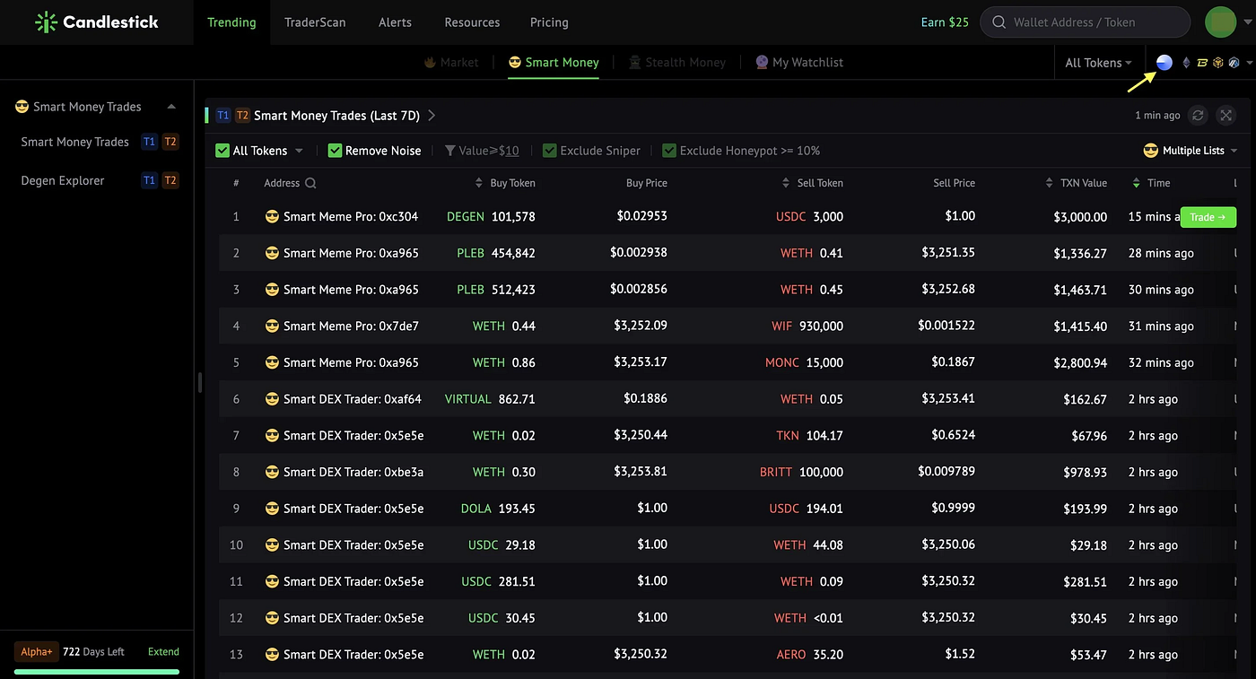Select the Base chain icon
The width and height of the screenshot is (1256, 679).
[x=1164, y=63]
